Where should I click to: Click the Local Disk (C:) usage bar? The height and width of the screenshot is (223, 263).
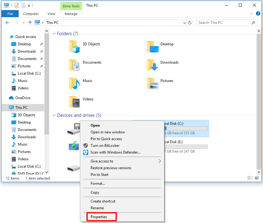point(186,128)
